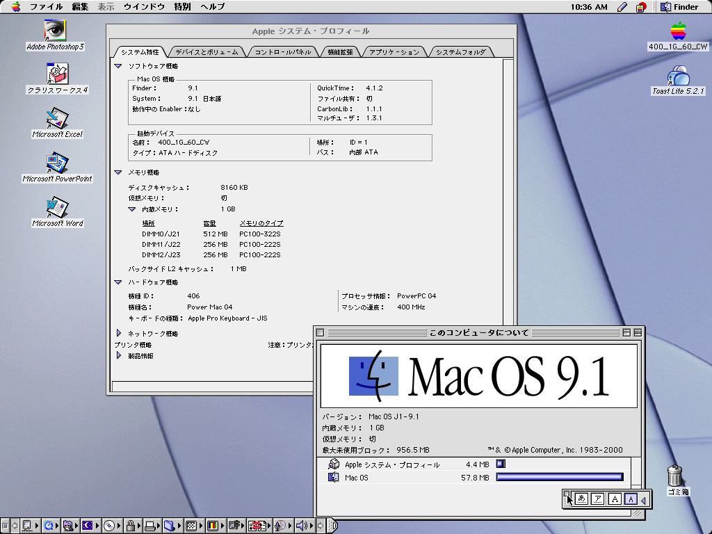Collapse the 内蔵メモリ disclosure triangle
The image size is (712, 534).
tap(131, 209)
